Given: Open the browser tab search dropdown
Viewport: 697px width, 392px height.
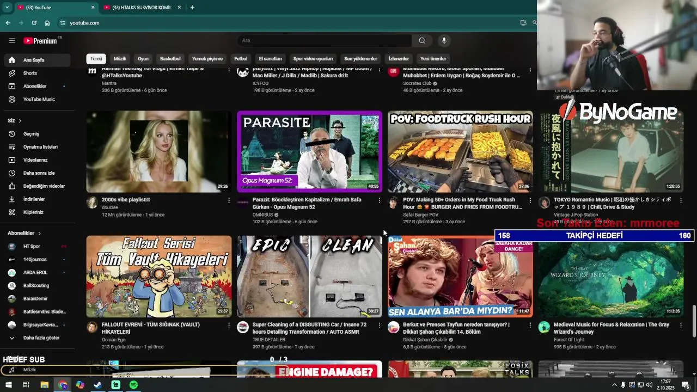Looking at the screenshot, I should pos(7,7).
